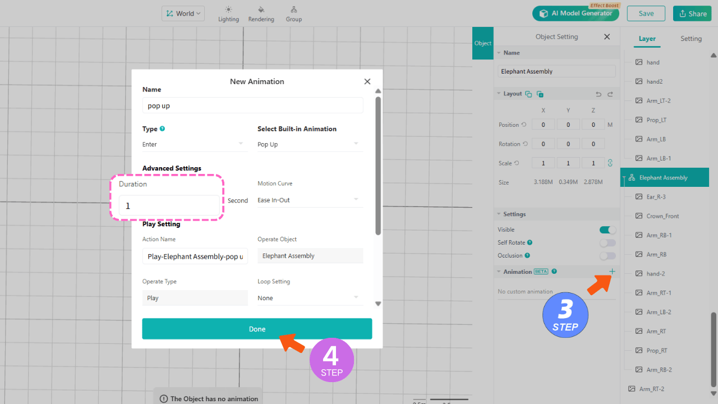
Task: Click the Group icon in toolbar
Action: (x=293, y=13)
